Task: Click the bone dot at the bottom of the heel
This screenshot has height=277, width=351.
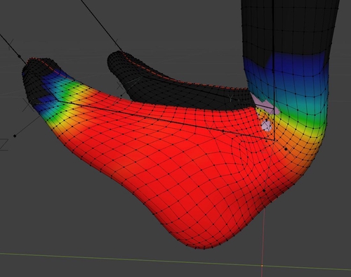Action: click(x=264, y=191)
